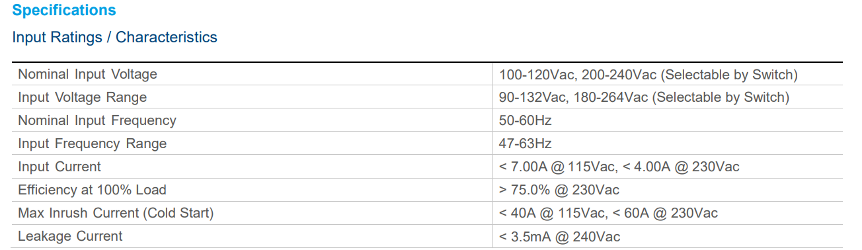862x250 pixels.
Task: Click the Input Voltage Range row label
Action: click(x=83, y=97)
